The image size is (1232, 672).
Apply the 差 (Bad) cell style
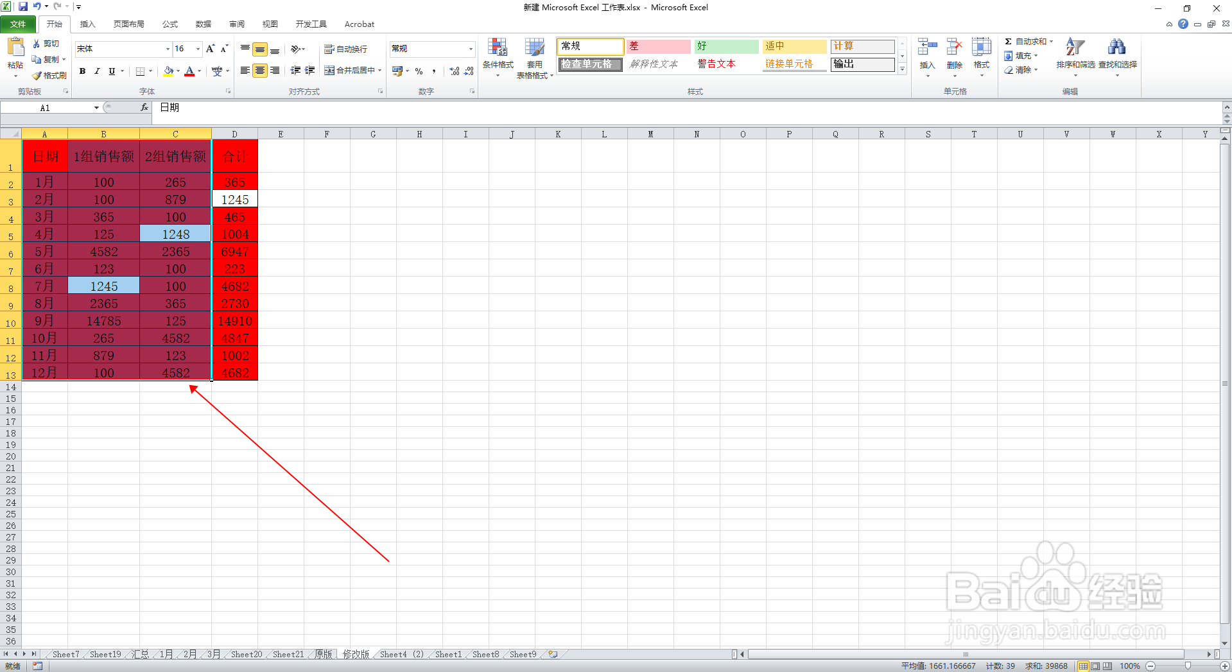click(658, 46)
